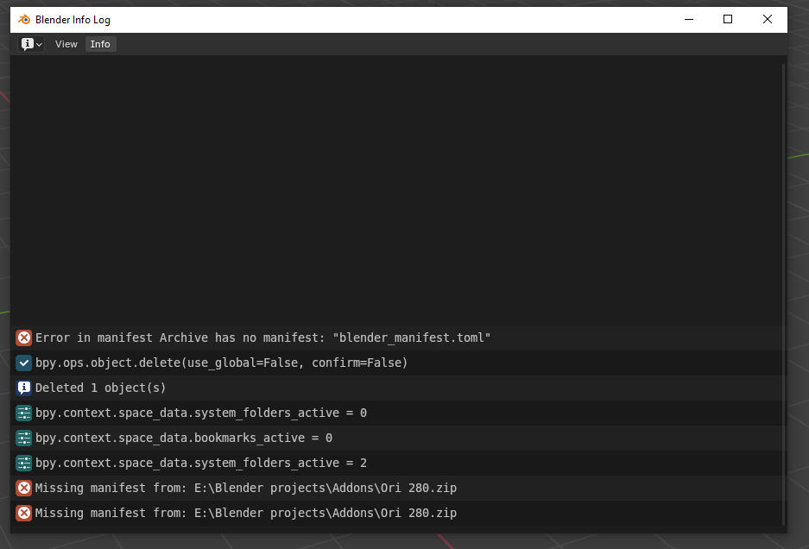The width and height of the screenshot is (809, 549).
Task: Click the checkmark icon beside object delete operator
Action: (x=24, y=363)
